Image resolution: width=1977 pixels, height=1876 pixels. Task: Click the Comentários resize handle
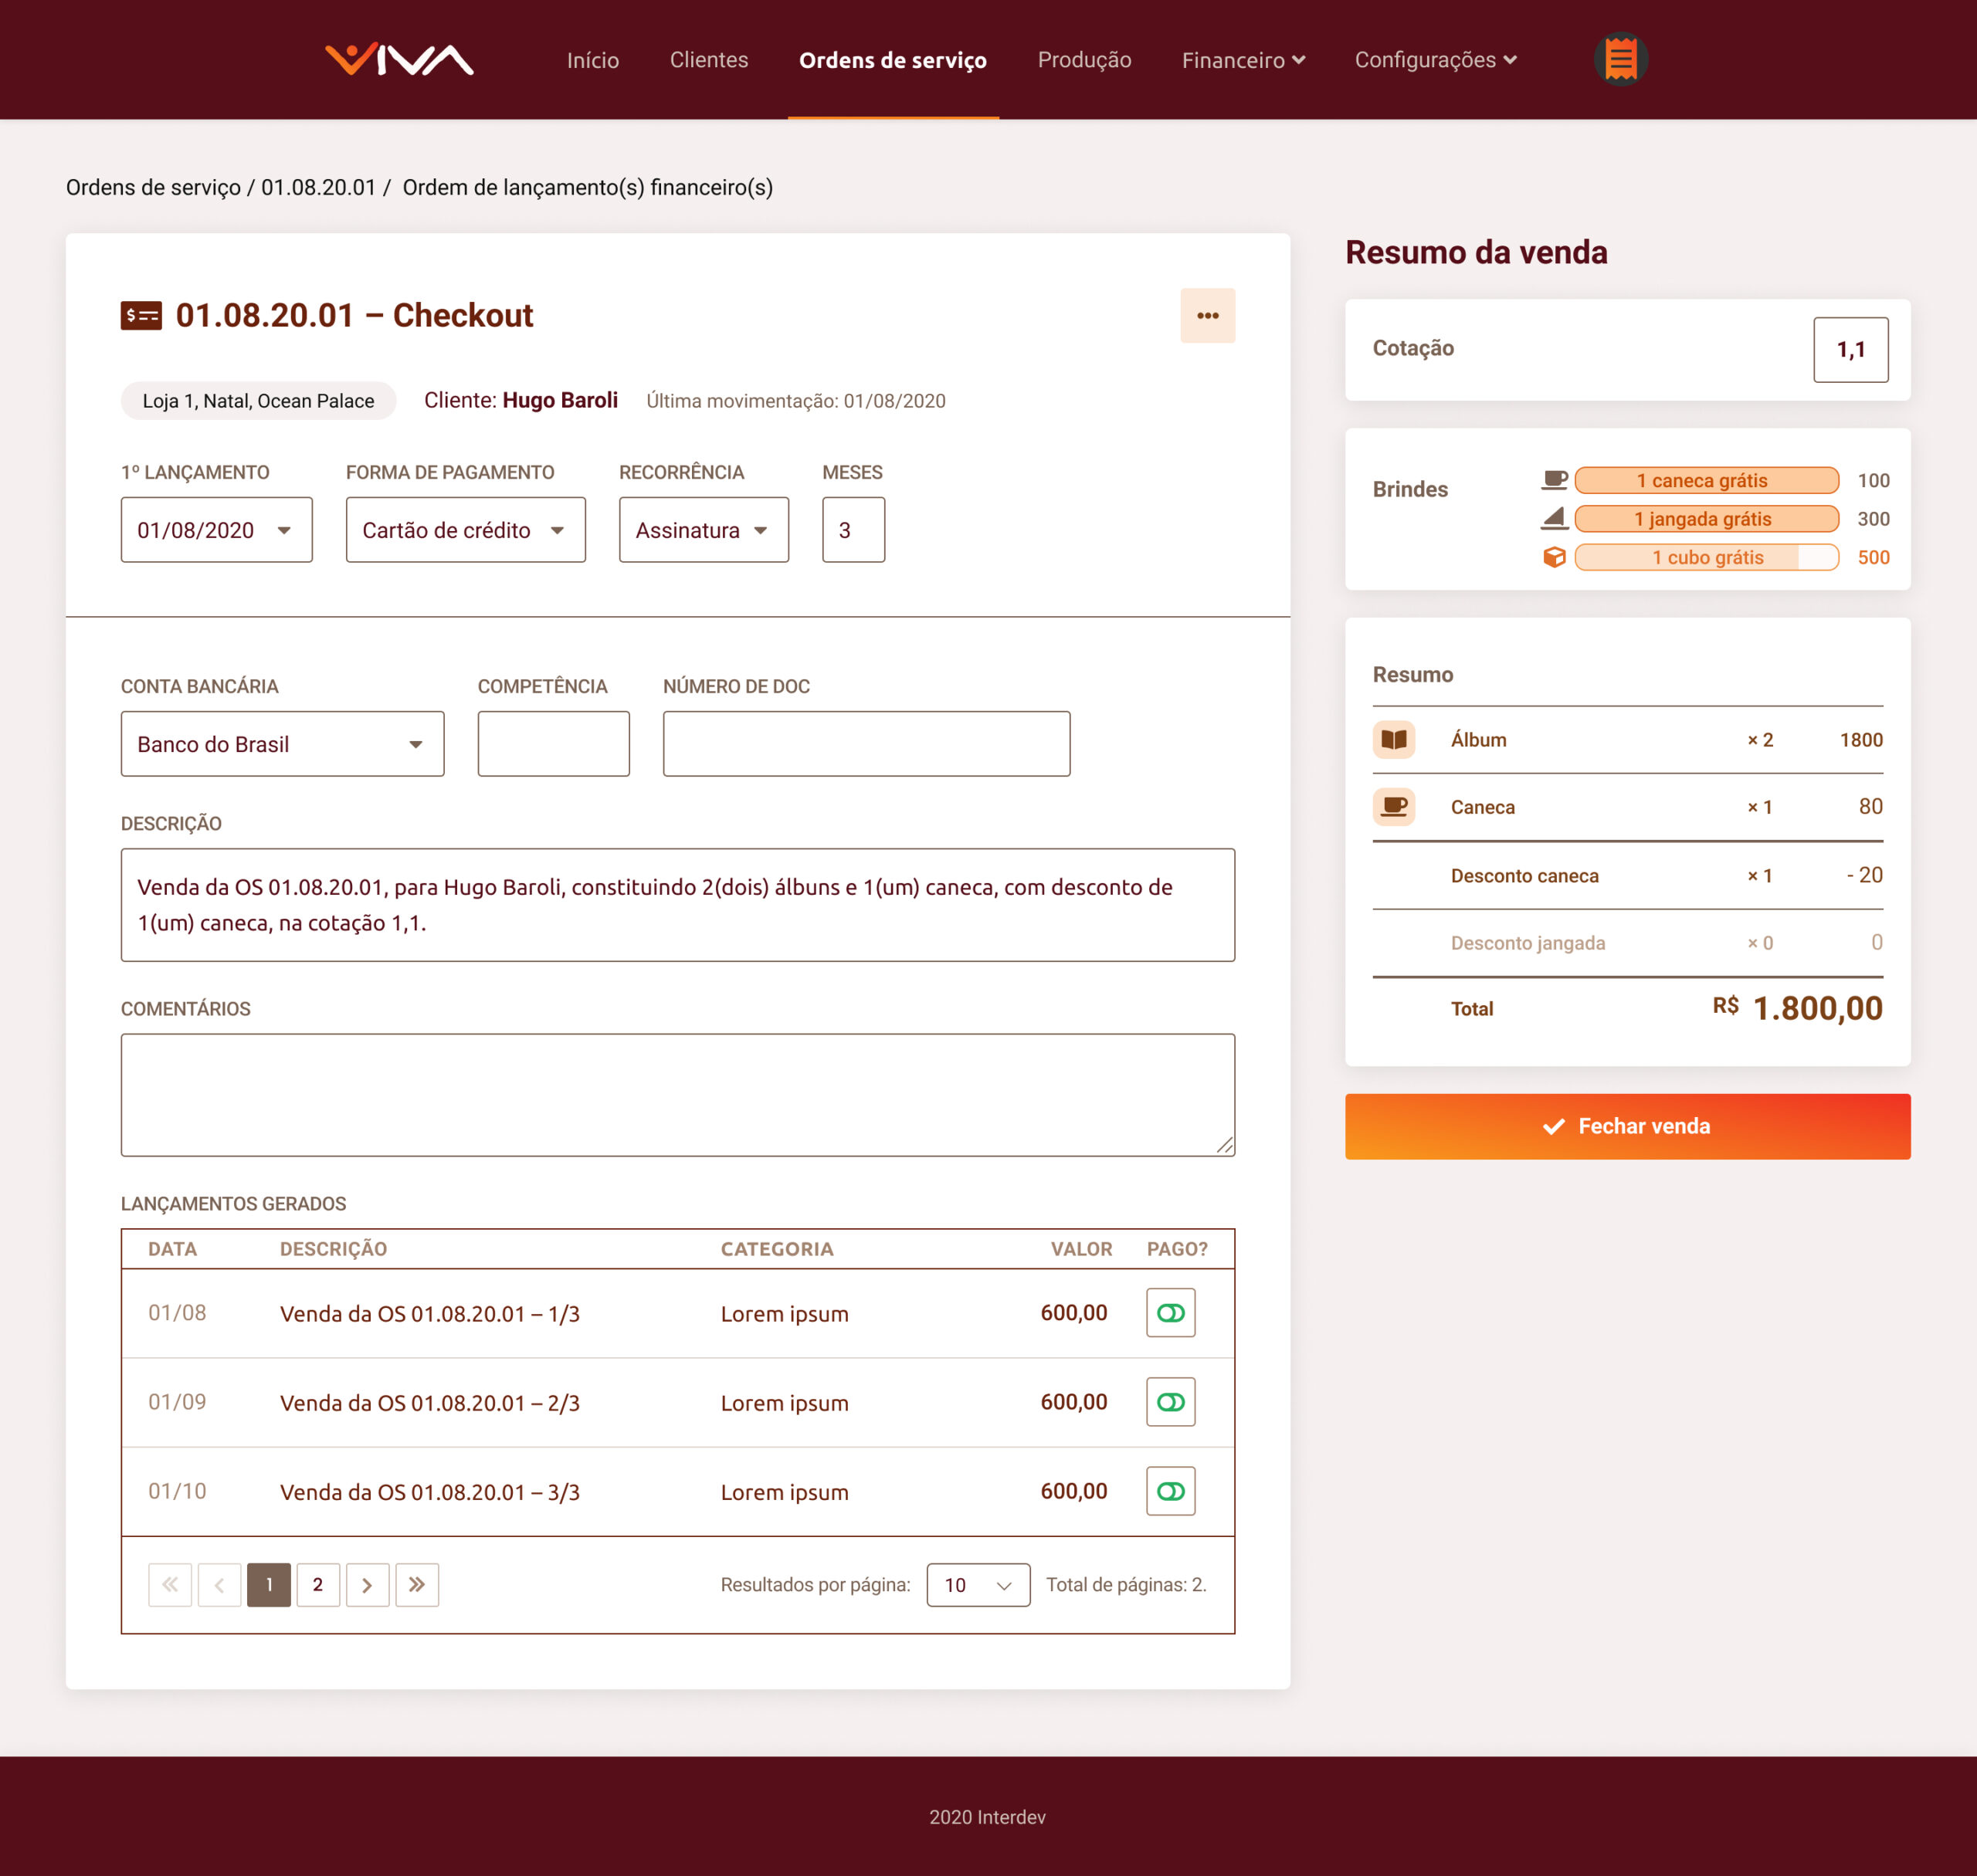pyautogui.click(x=1225, y=1146)
